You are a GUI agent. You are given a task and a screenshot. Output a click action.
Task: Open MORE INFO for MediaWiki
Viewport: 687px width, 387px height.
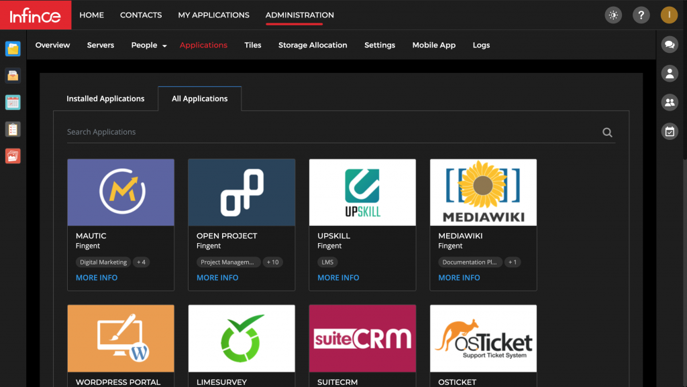point(459,278)
